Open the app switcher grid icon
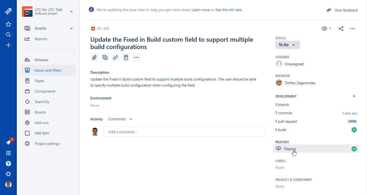 point(8,153)
